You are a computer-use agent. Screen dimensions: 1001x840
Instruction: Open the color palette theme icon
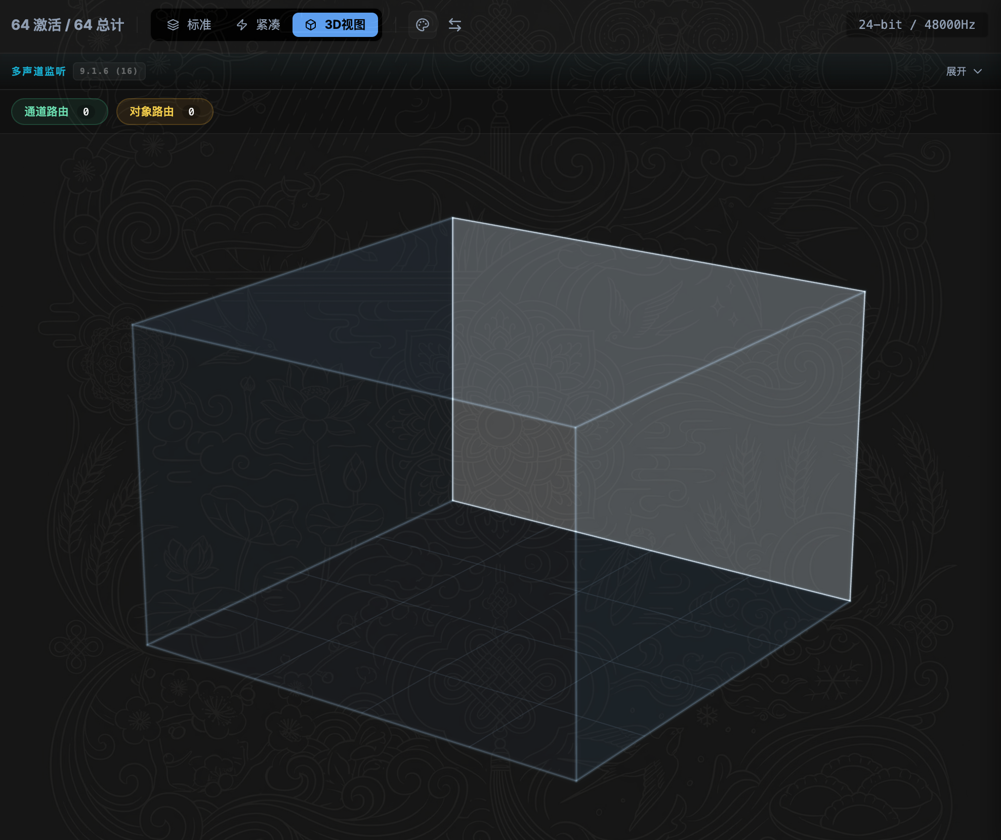tap(423, 25)
